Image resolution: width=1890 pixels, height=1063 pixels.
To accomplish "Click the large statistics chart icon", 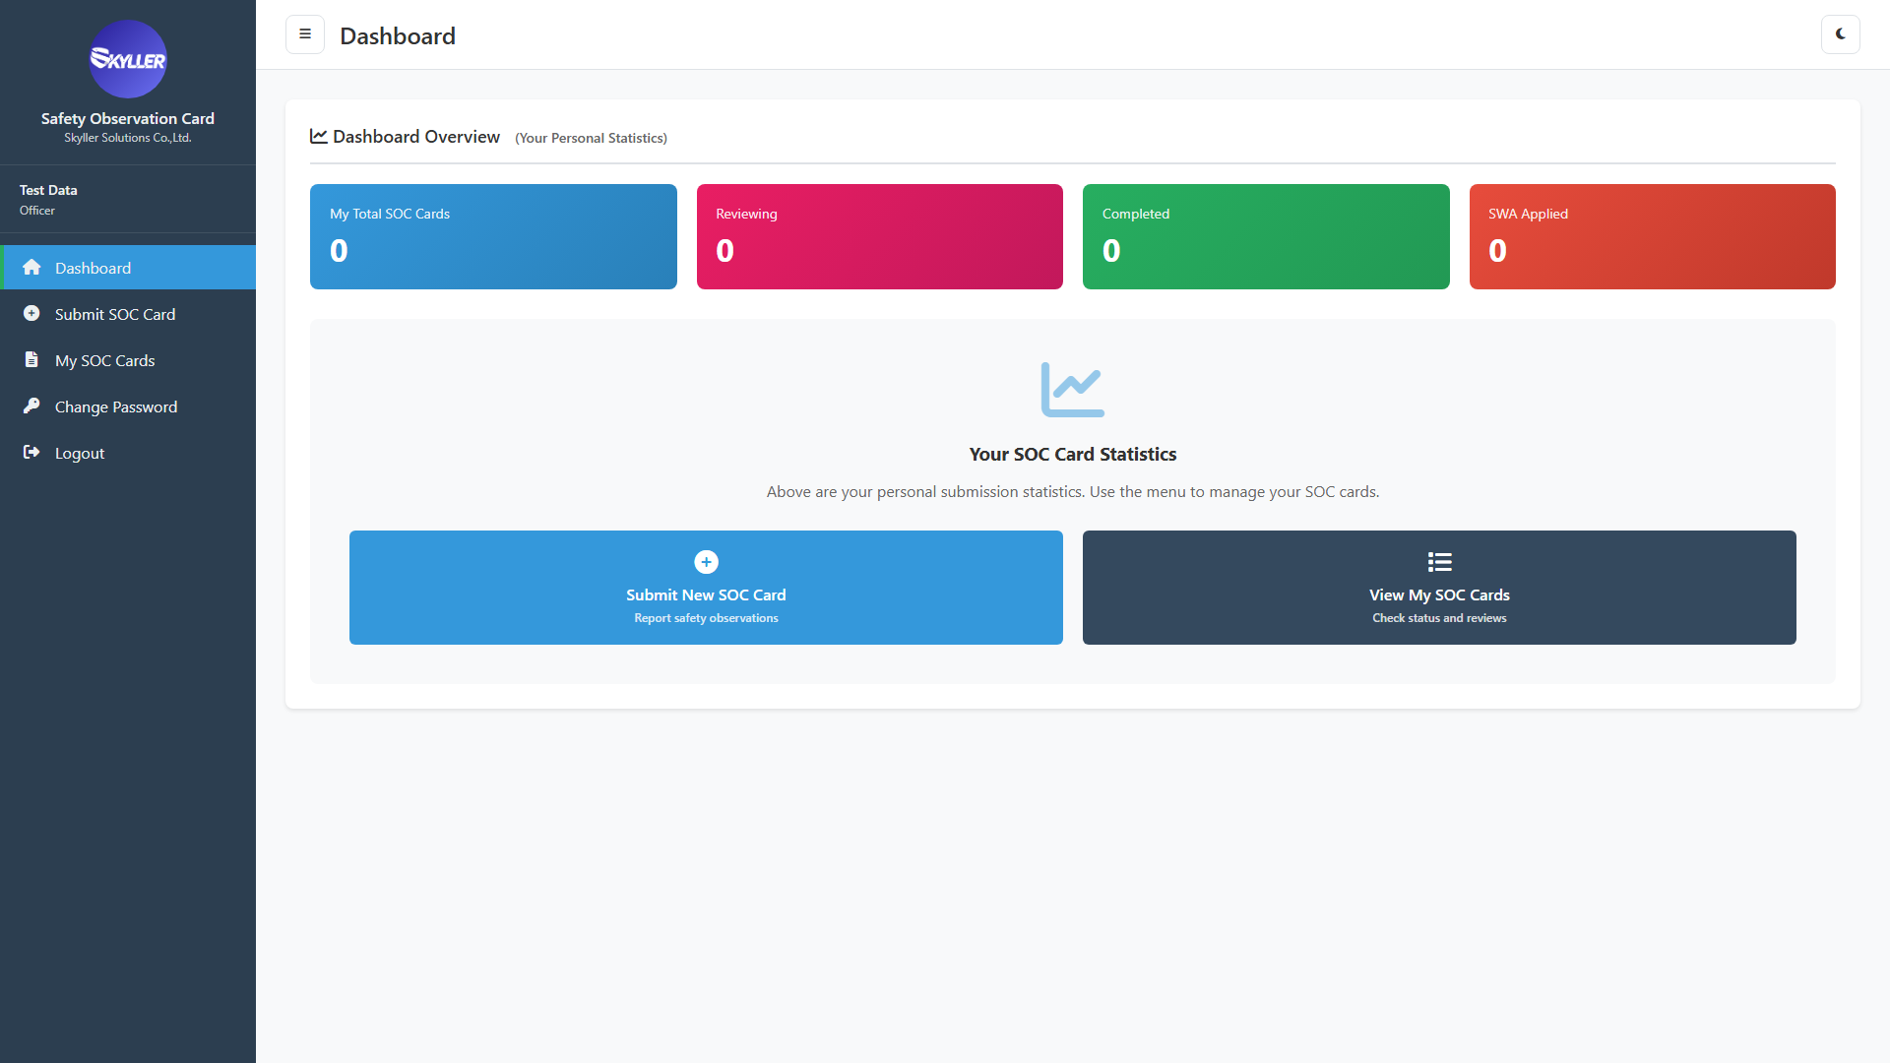I will point(1073,390).
